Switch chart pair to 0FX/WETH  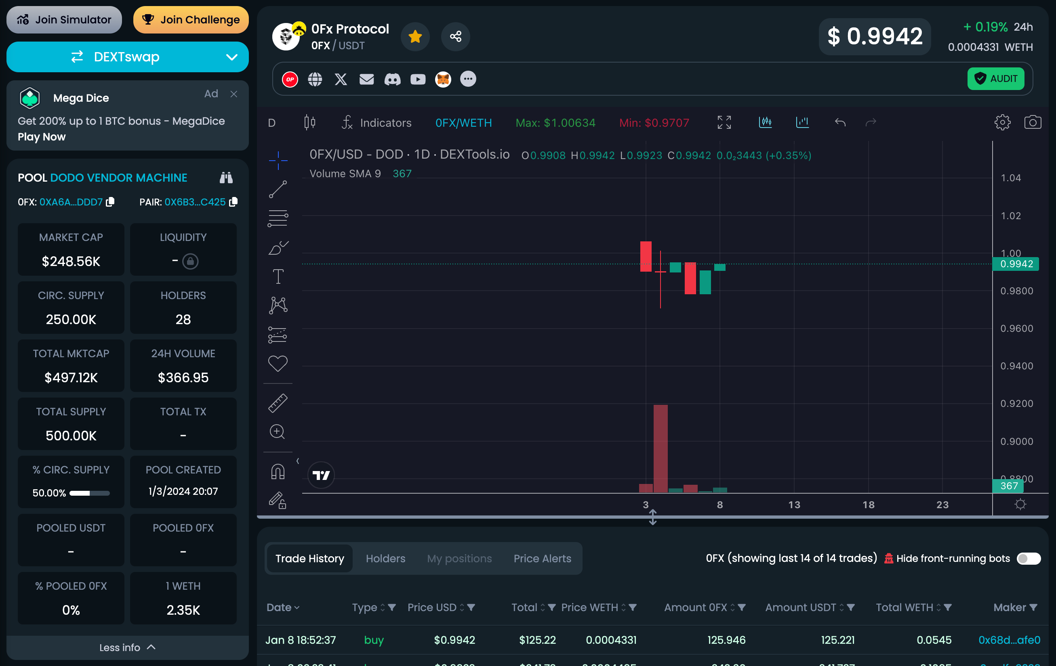click(463, 123)
